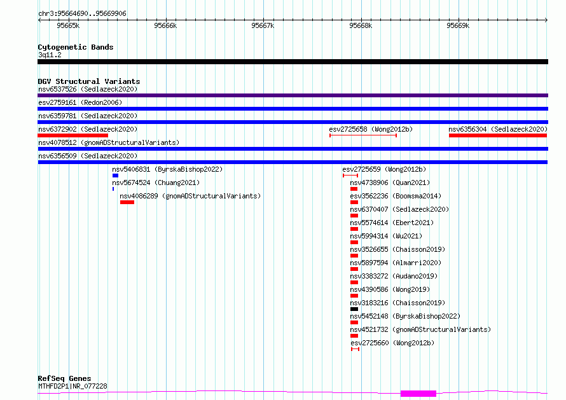Open nsv4390586 (Wong2019) label
This screenshot has height=400, width=566.
pyautogui.click(x=390, y=289)
